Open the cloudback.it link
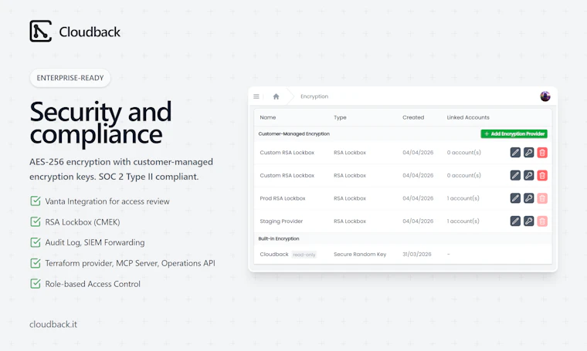This screenshot has height=351, width=587. [53, 324]
